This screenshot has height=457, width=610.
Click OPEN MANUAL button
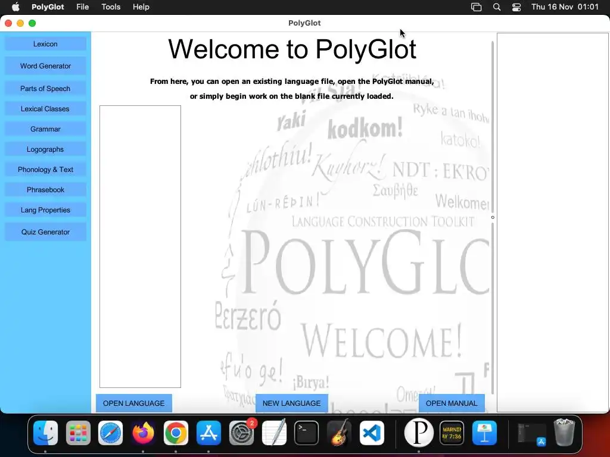pyautogui.click(x=452, y=403)
